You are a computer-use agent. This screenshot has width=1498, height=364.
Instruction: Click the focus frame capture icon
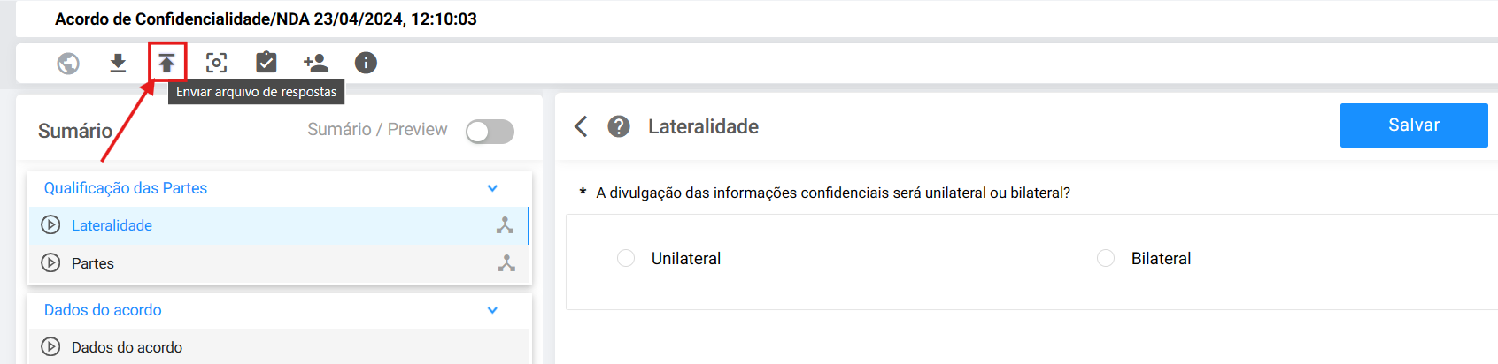coord(216,63)
